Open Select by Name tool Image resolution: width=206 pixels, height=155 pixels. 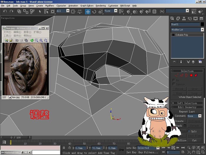click(x=46, y=12)
